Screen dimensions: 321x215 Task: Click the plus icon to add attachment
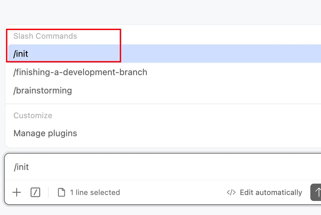(x=16, y=192)
